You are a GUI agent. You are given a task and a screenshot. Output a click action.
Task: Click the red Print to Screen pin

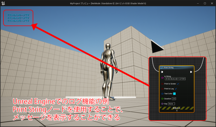point(162,84)
